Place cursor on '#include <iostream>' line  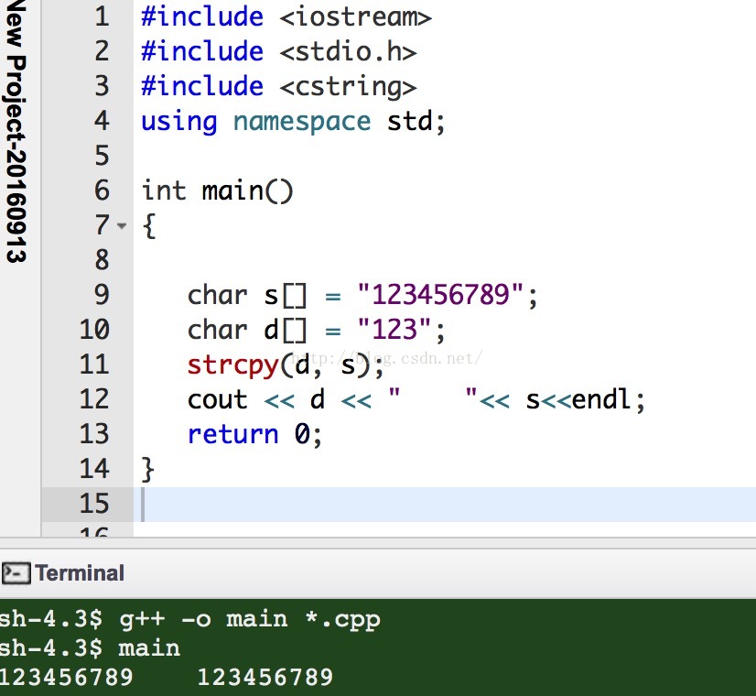coord(286,16)
